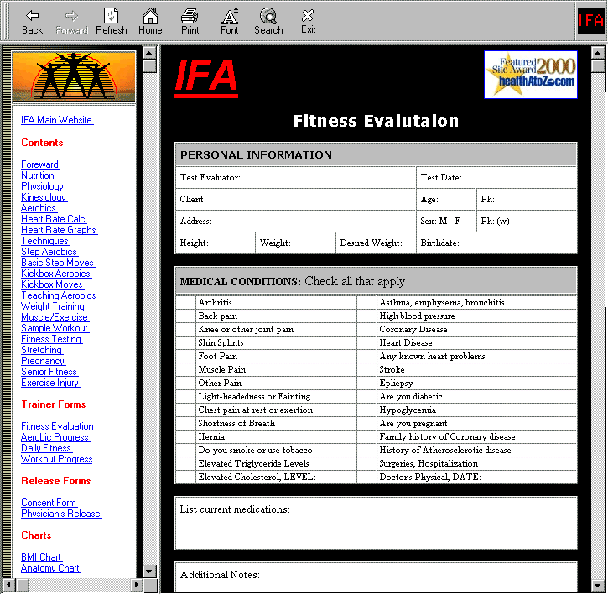Click the sunset figures logo image
The image size is (608, 595).
[x=74, y=77]
